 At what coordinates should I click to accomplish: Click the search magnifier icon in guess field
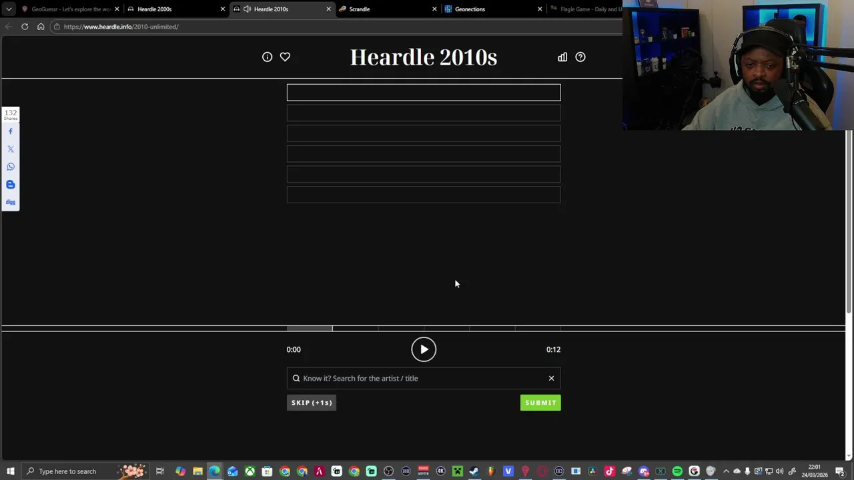pos(296,378)
